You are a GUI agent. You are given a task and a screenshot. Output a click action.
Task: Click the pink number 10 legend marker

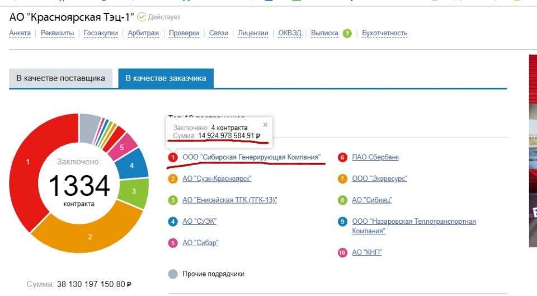tap(342, 253)
